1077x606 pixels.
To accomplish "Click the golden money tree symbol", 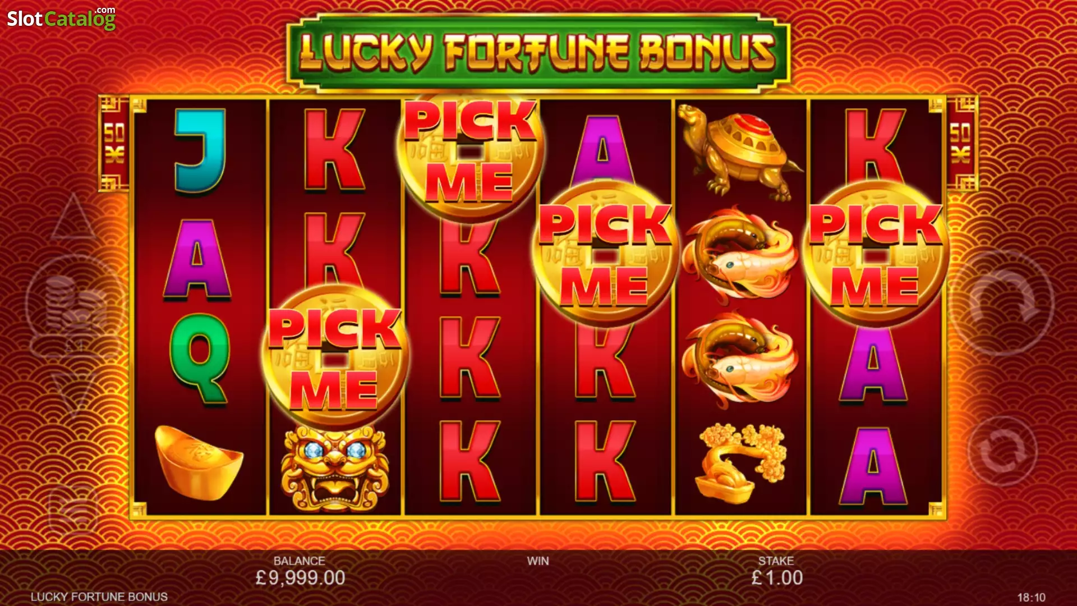I will 739,463.
